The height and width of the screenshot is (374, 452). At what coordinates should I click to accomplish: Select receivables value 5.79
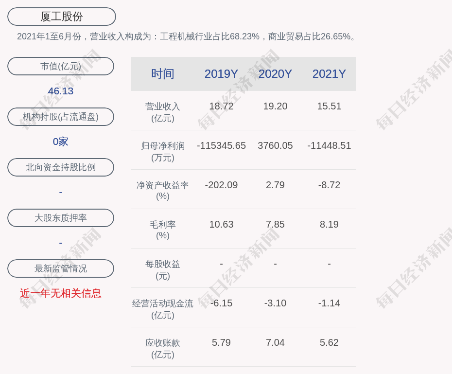tap(221, 342)
